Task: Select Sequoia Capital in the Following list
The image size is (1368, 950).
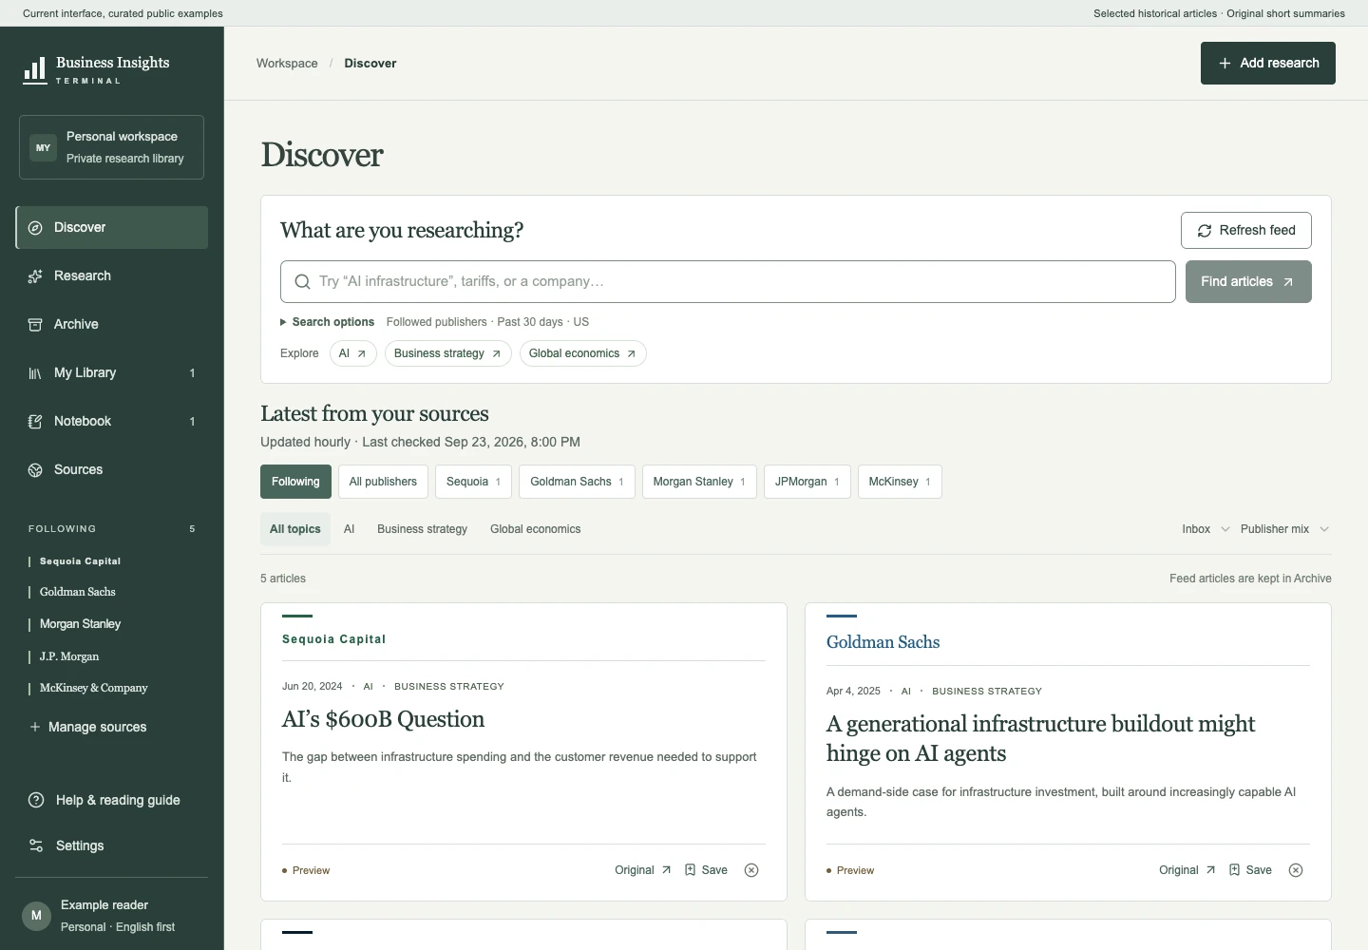Action: coord(80,561)
